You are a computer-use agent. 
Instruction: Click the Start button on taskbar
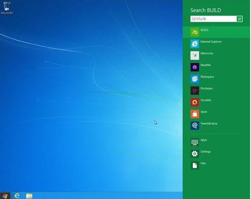[x=5, y=196]
